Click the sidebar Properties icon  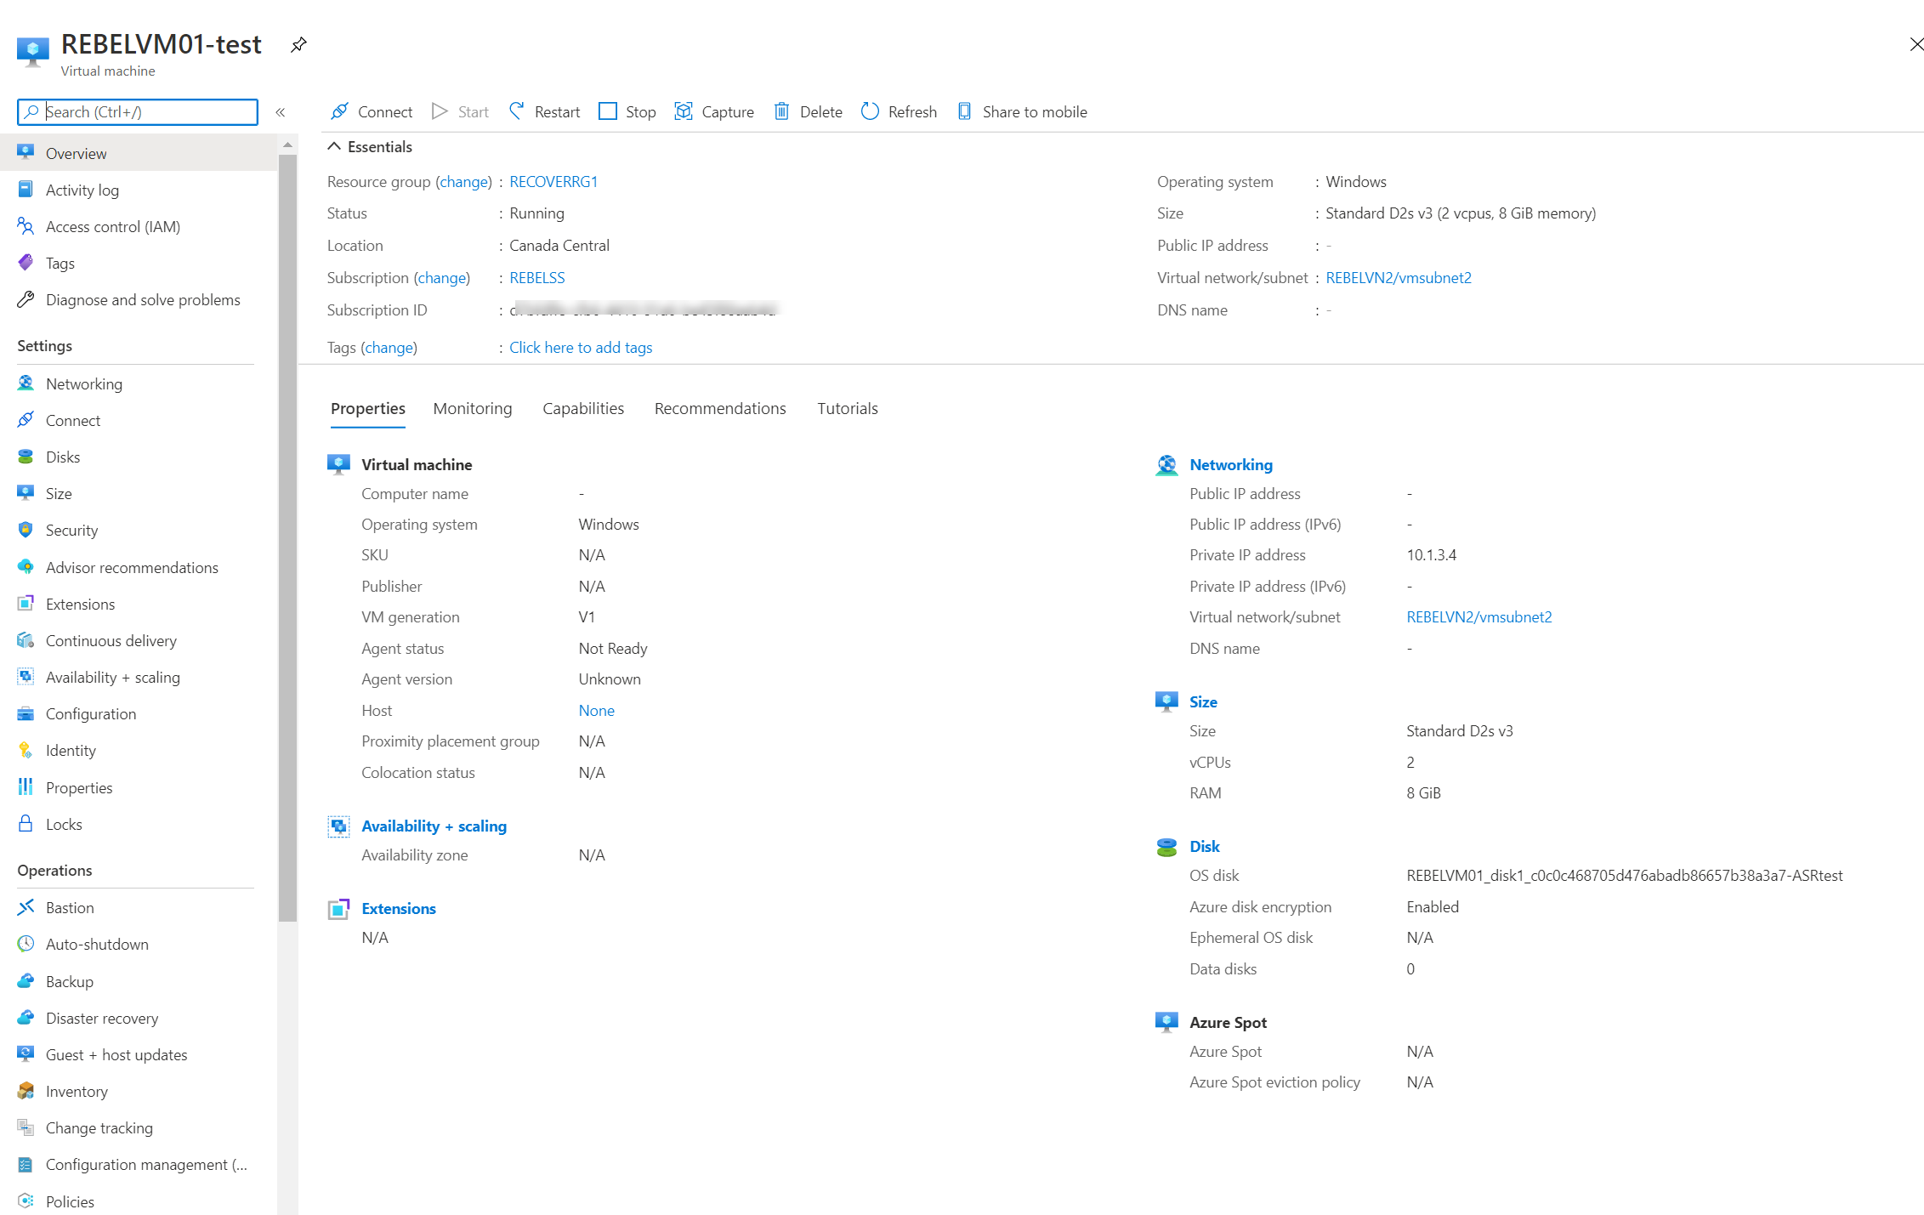(26, 787)
